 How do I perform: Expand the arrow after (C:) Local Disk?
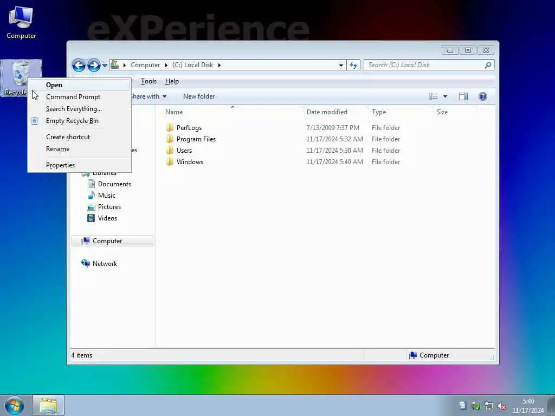pyautogui.click(x=220, y=65)
